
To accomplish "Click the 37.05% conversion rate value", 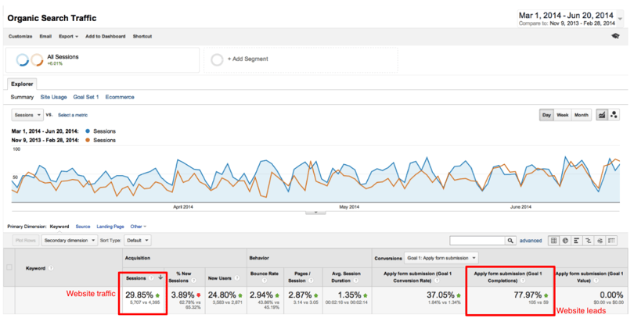I will click(441, 295).
